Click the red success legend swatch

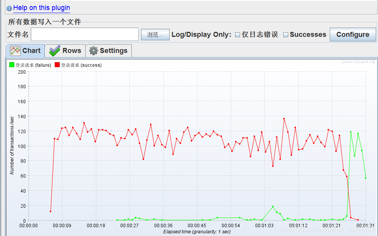coord(57,65)
